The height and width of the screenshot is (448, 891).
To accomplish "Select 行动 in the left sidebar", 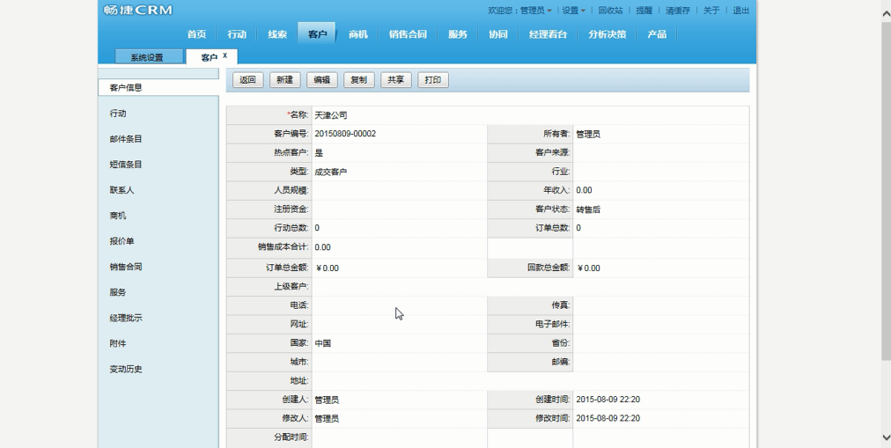I will pos(118,114).
